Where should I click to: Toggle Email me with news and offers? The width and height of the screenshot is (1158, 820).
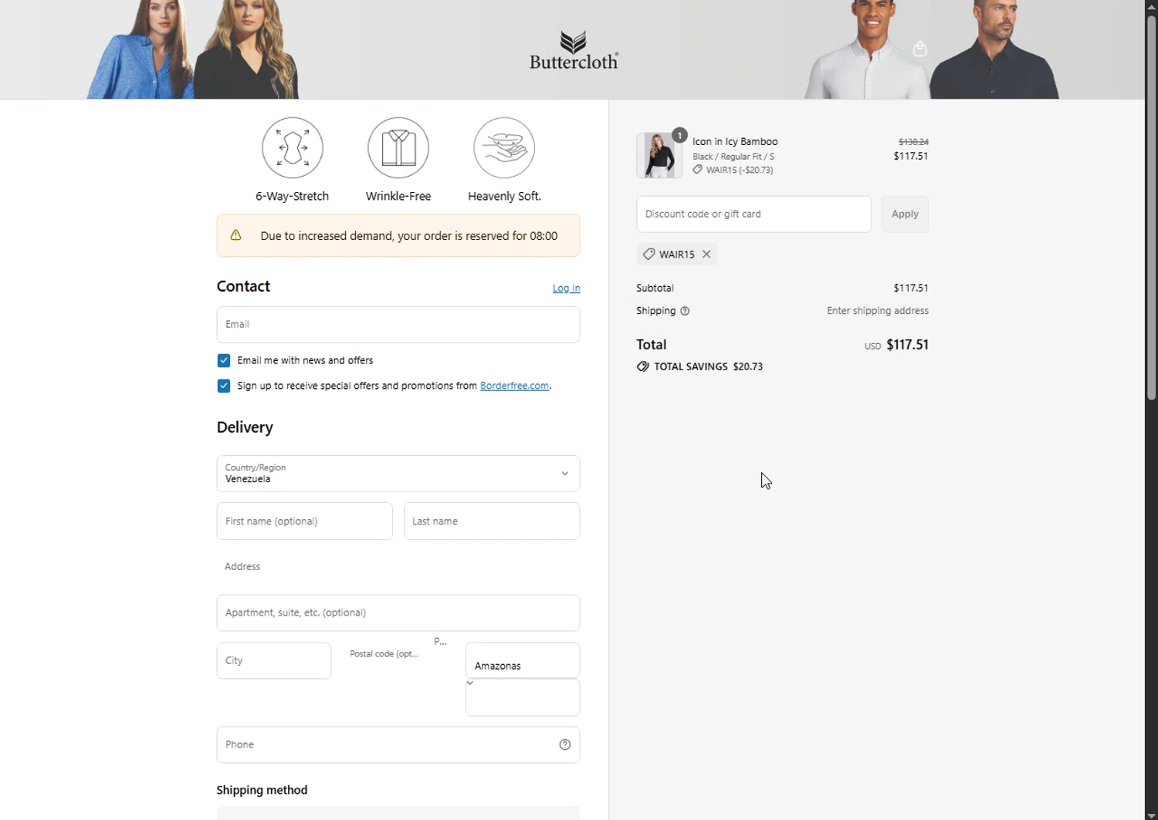tap(224, 360)
